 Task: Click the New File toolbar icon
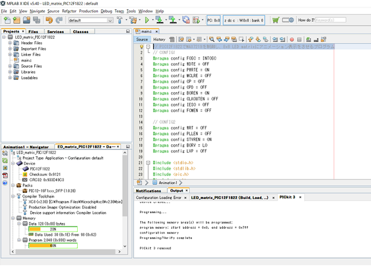pos(6,20)
